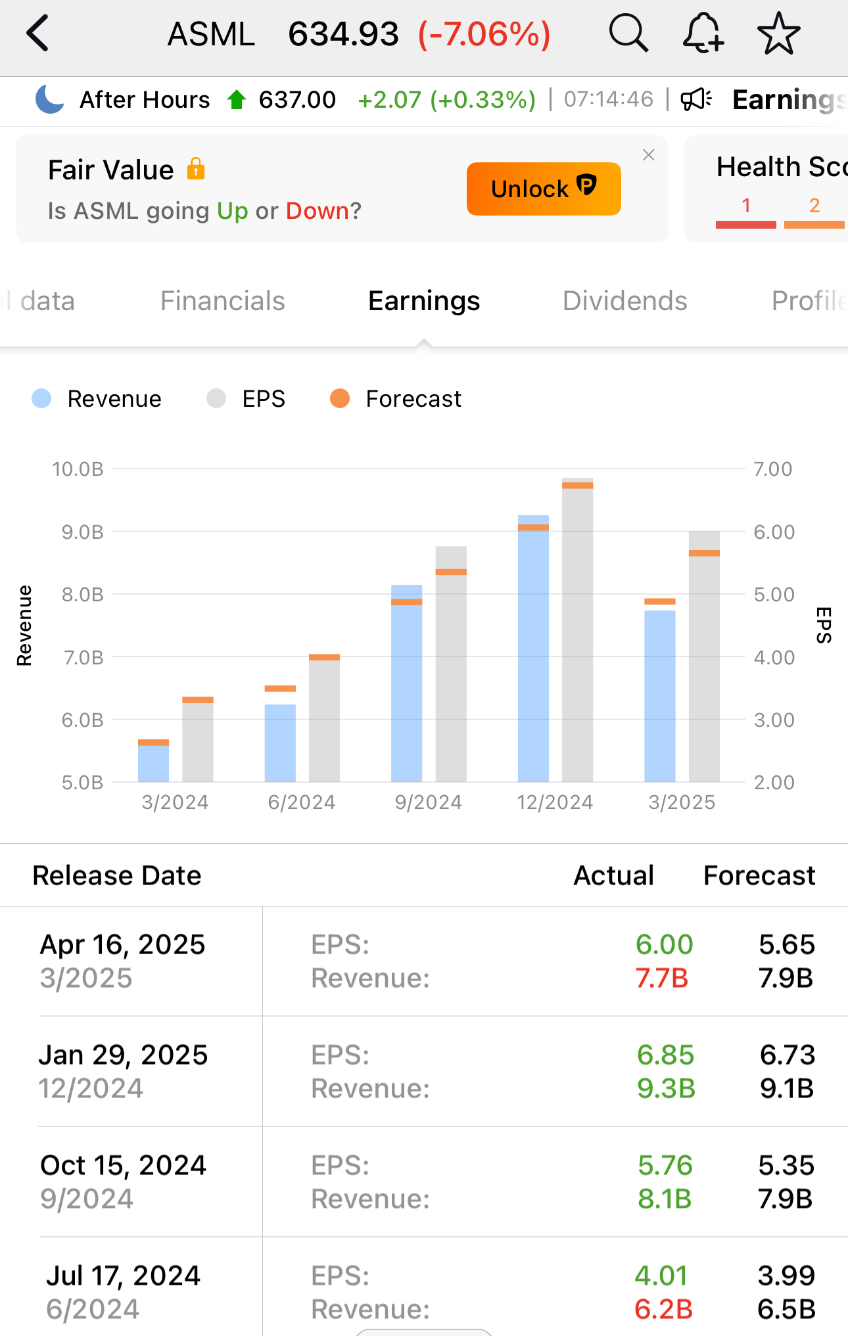Image resolution: width=848 pixels, height=1336 pixels.
Task: Tap the Actual column header
Action: 614,875
